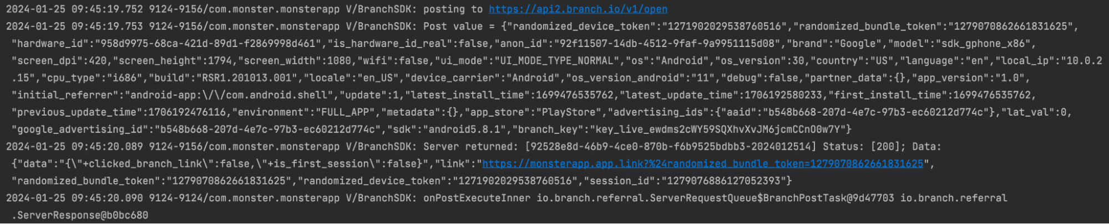Open the api2.branch.io/v1/open link
The image size is (1109, 224).
point(578,9)
